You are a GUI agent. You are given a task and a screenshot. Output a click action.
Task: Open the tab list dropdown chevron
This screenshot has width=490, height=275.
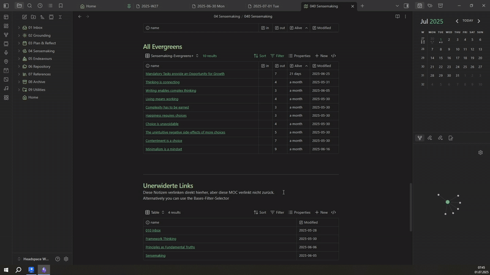coord(397,6)
